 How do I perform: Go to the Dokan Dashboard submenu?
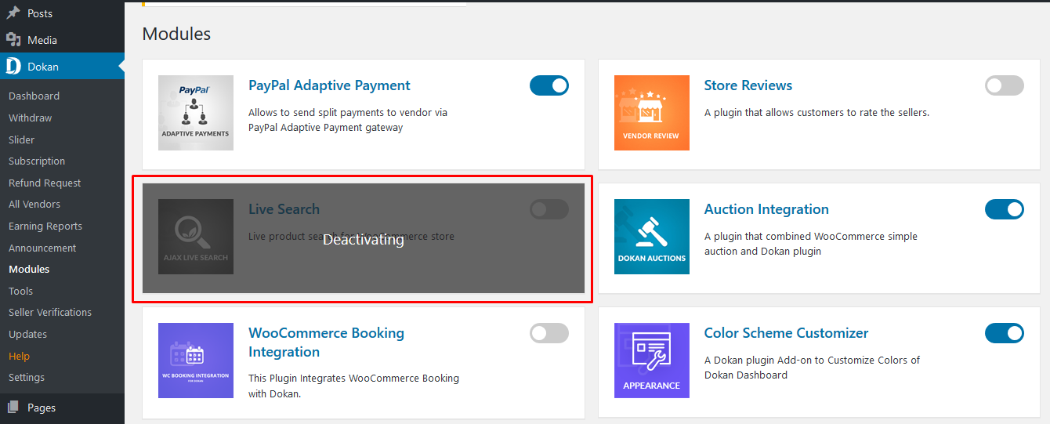pos(34,96)
